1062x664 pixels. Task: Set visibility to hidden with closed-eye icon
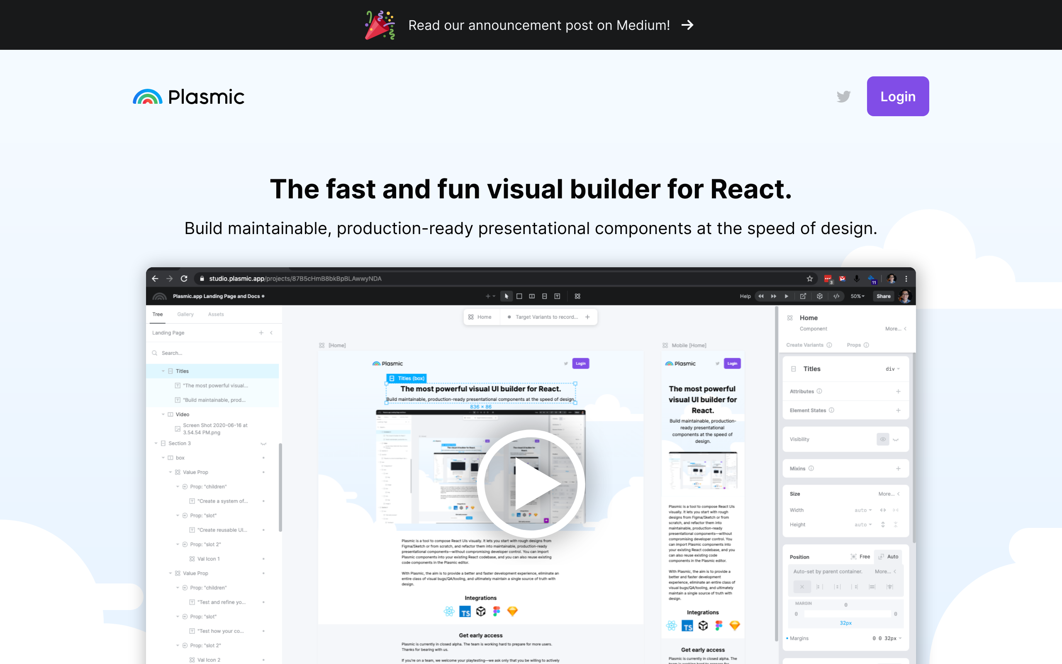896,439
